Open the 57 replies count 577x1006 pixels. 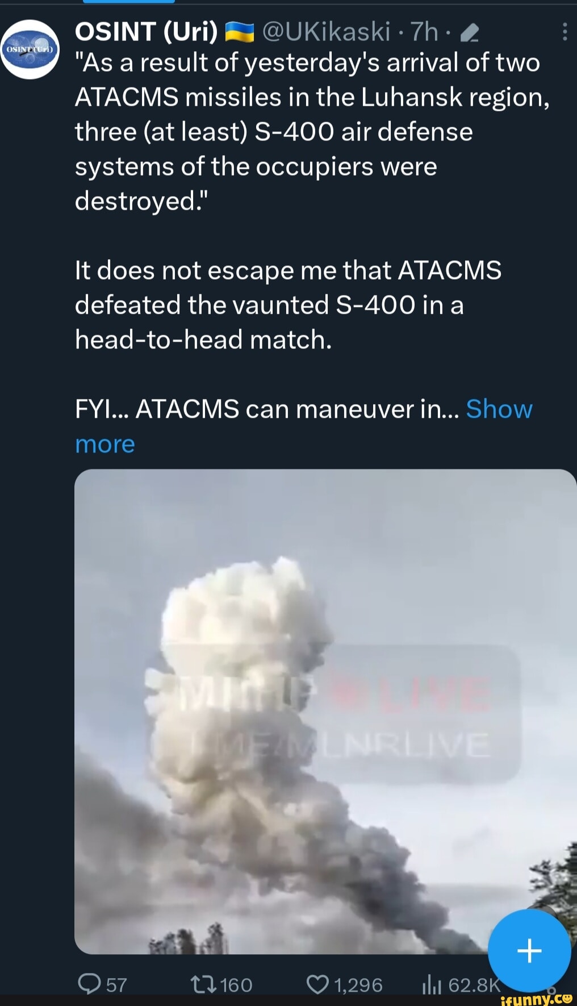(x=117, y=984)
